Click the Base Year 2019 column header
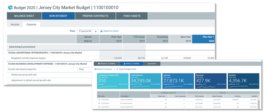266x112 pixels. (x=180, y=39)
